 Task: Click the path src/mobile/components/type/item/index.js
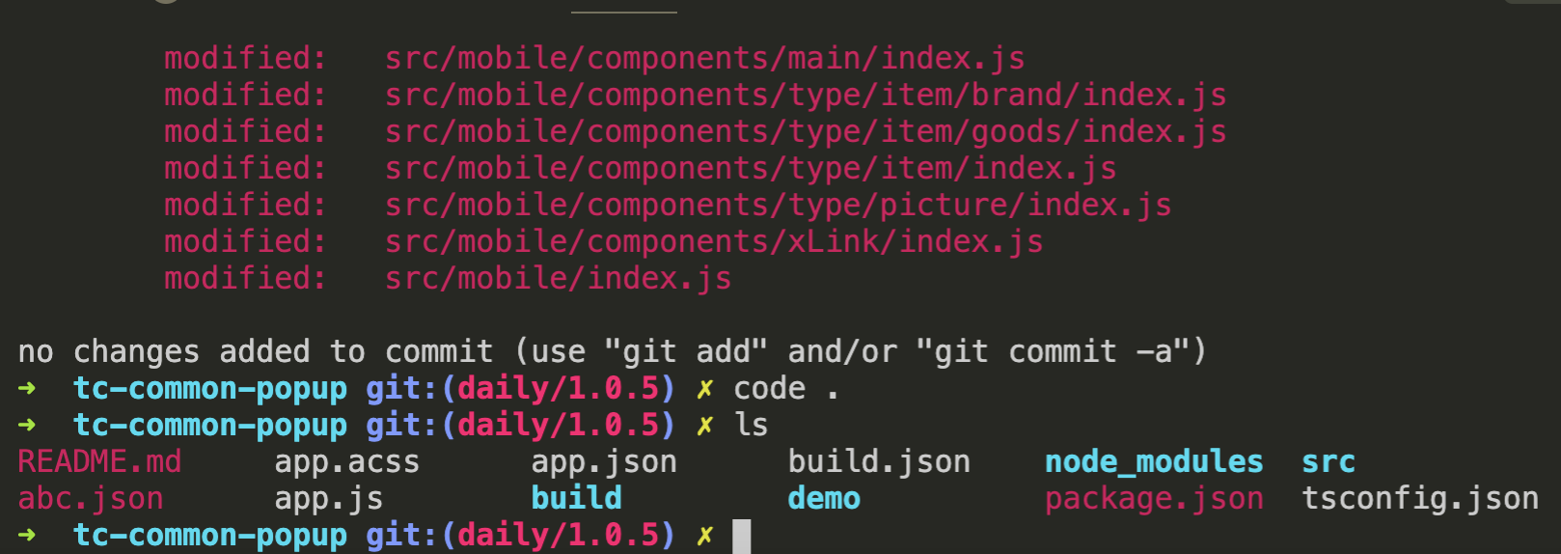coord(751,169)
